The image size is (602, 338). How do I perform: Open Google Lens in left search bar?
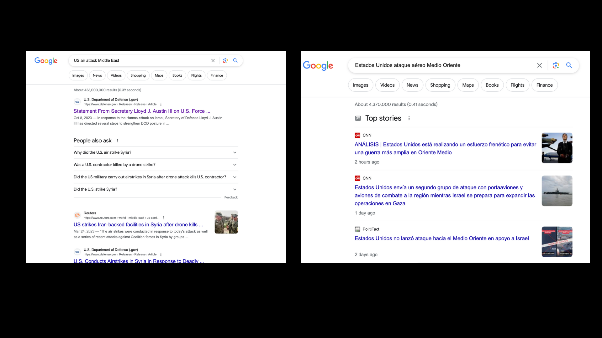click(225, 61)
